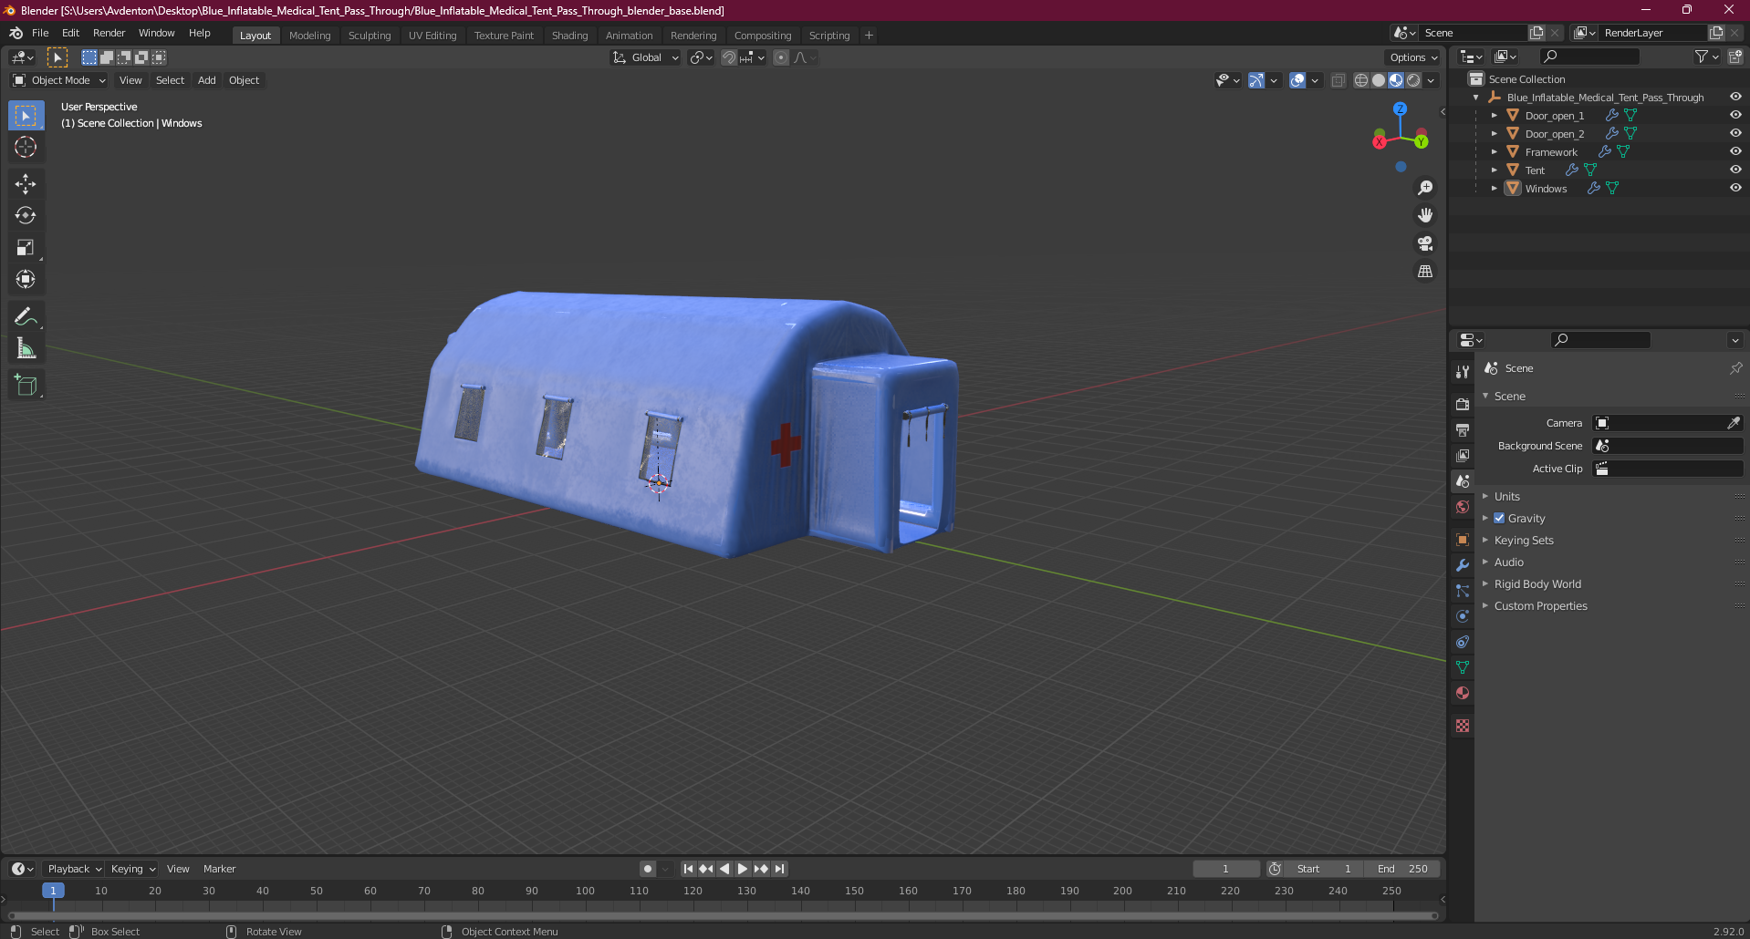Switch to the Modeling workspace tab
Viewport: 1750px width, 939px height.
(309, 36)
